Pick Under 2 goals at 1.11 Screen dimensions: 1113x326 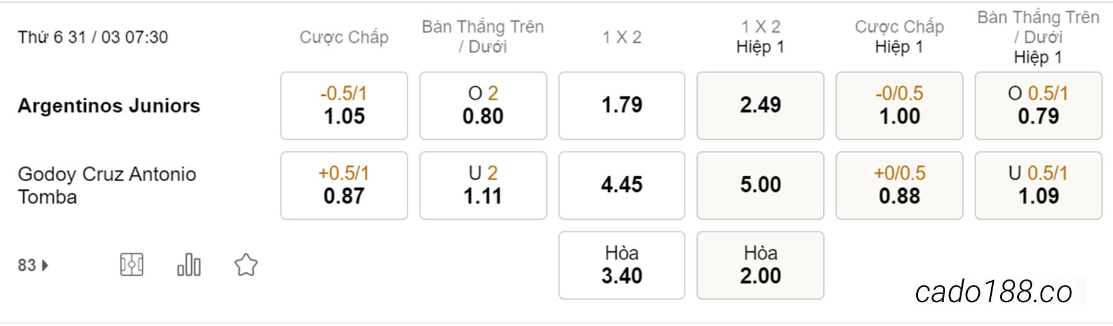coord(483,186)
